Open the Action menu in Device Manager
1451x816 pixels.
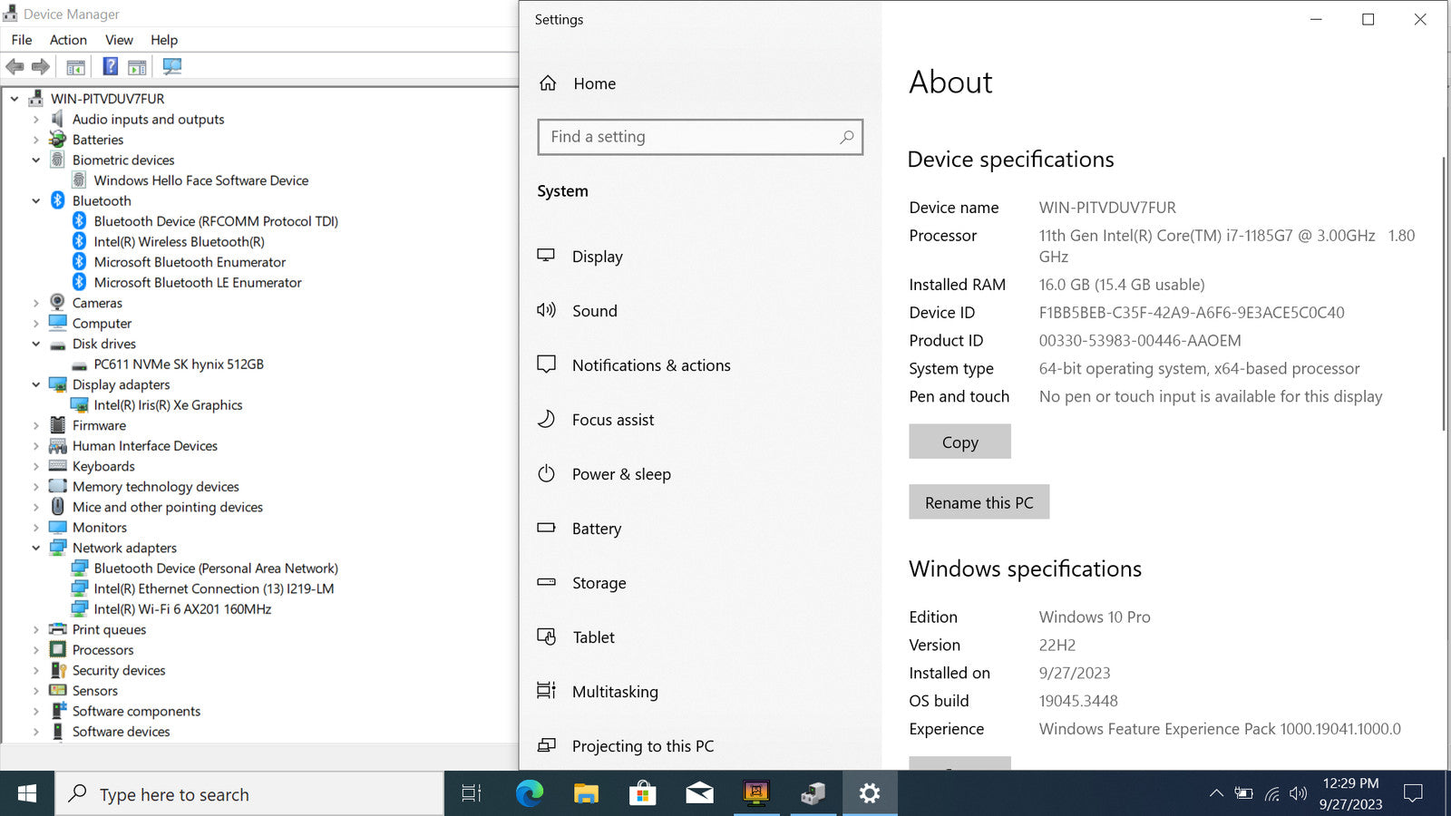[x=68, y=40]
